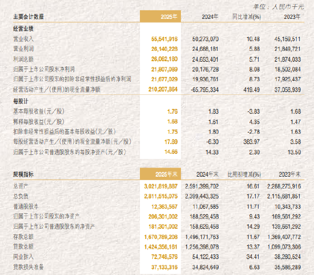Select value 72,748,576
Image resolution: width=314 pixels, height=275 pixels.
[x=164, y=257]
